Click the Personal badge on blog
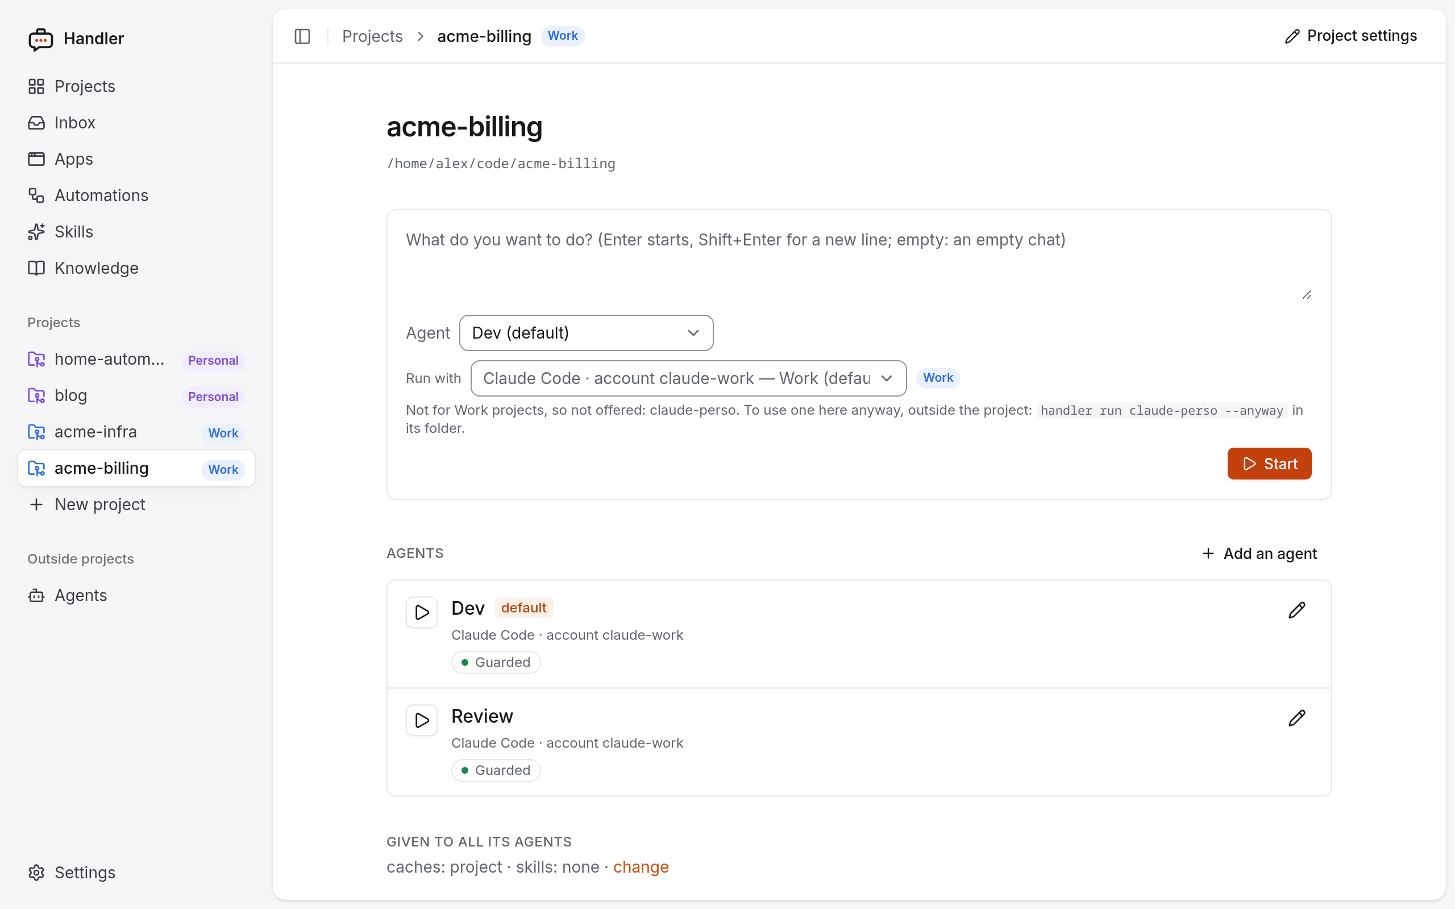The width and height of the screenshot is (1455, 909). [214, 397]
